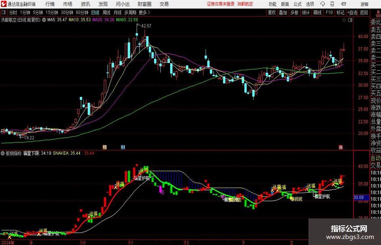This screenshot has width=381, height=245.
Task: Switch to 15分钟 chart period
Action: point(52,12)
